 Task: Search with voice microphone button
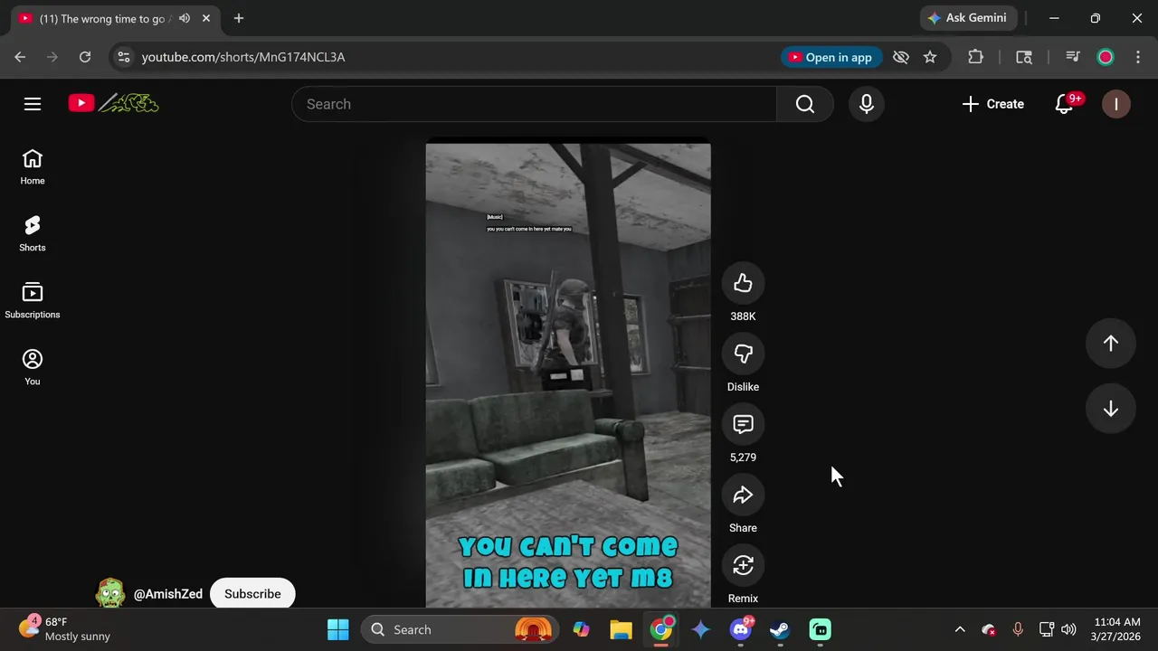(x=867, y=104)
